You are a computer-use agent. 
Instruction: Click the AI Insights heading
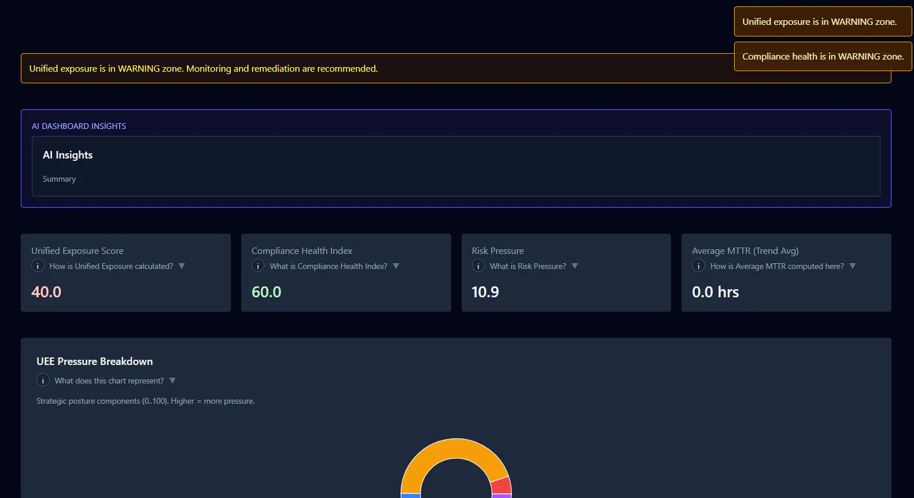(x=68, y=155)
